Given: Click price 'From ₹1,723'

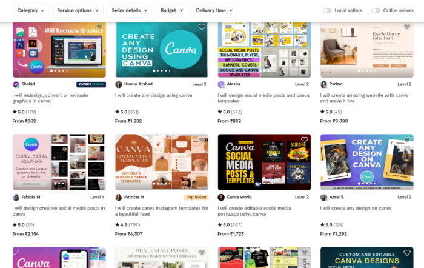Looking at the screenshot, I should coord(231,234).
